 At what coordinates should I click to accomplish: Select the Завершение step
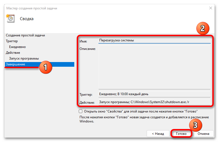40,64
